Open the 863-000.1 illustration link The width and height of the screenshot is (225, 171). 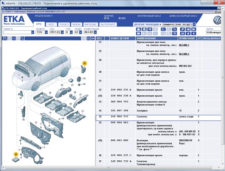pos(184,45)
